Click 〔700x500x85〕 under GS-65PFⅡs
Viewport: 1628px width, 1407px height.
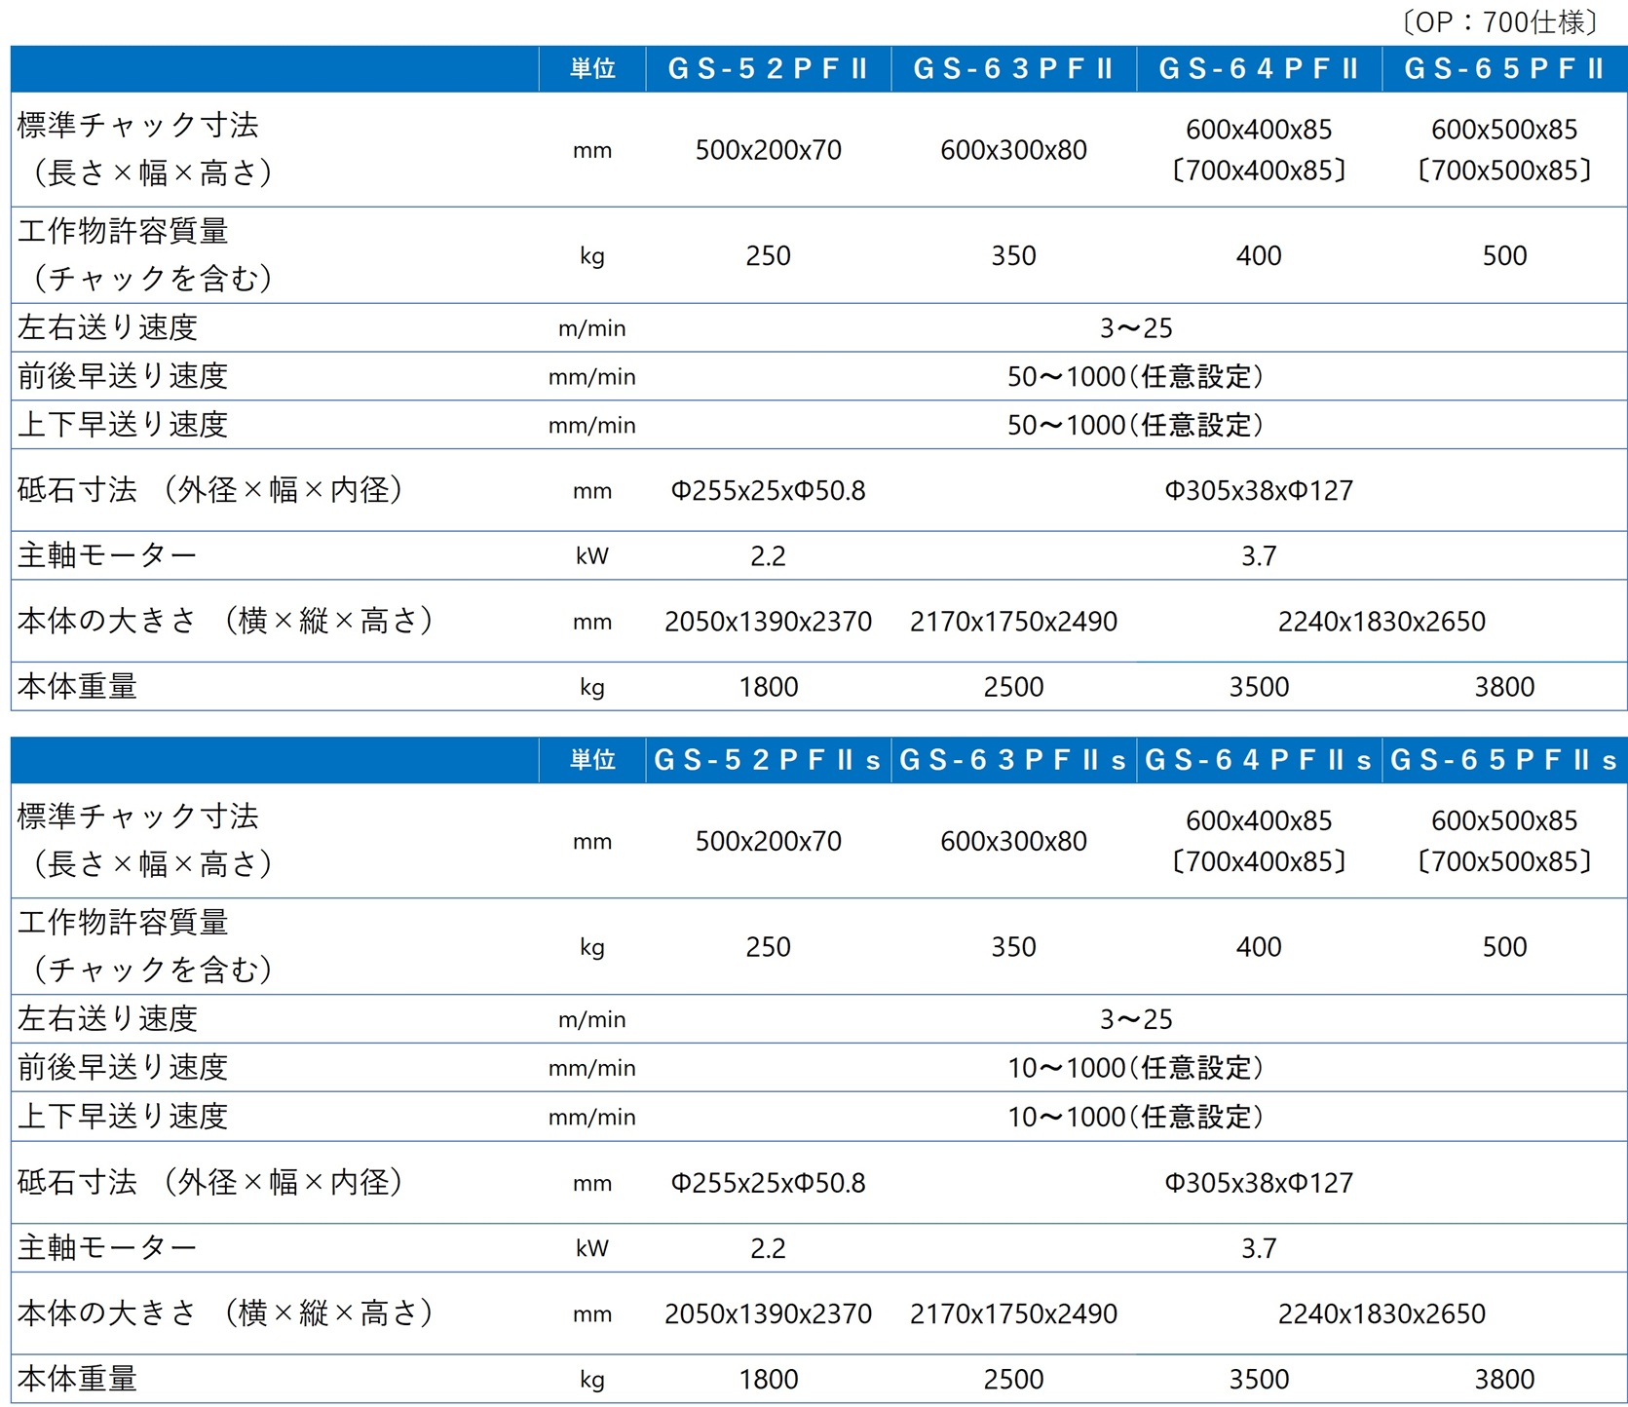click(1504, 862)
